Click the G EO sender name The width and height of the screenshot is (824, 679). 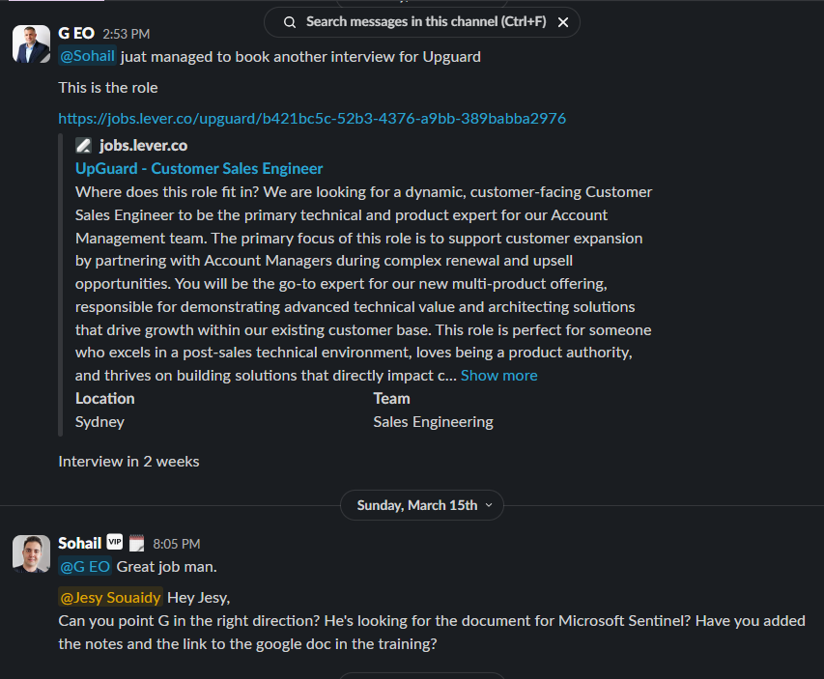coord(76,34)
